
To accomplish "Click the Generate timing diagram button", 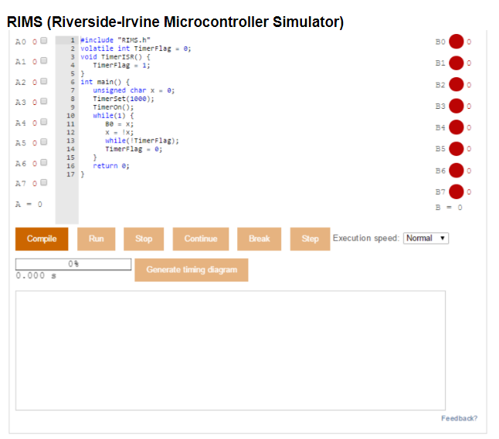I will [192, 270].
